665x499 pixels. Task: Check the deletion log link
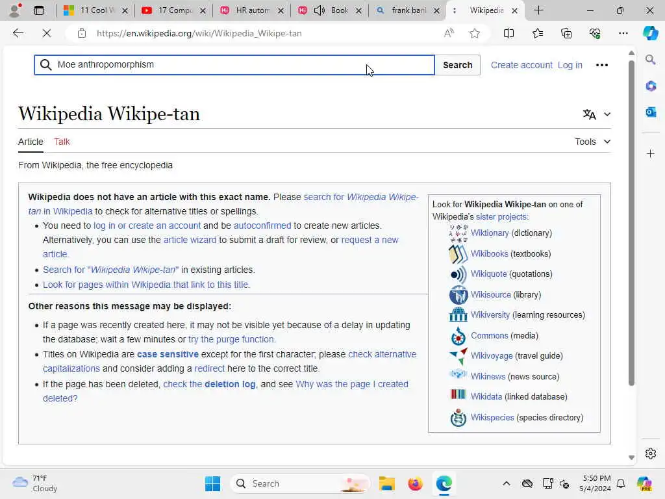(210, 384)
